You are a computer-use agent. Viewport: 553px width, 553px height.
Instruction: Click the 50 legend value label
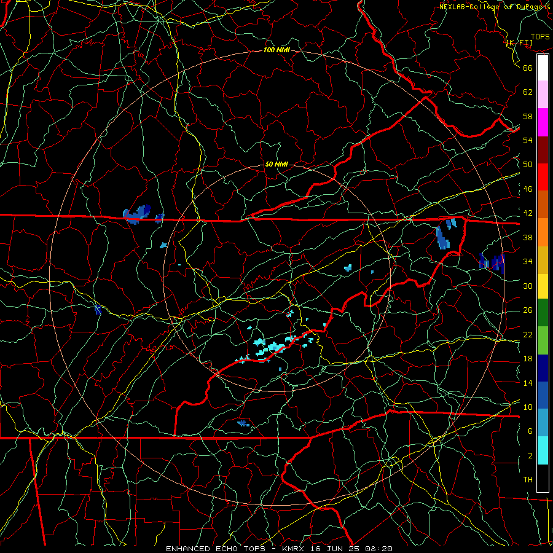click(528, 165)
